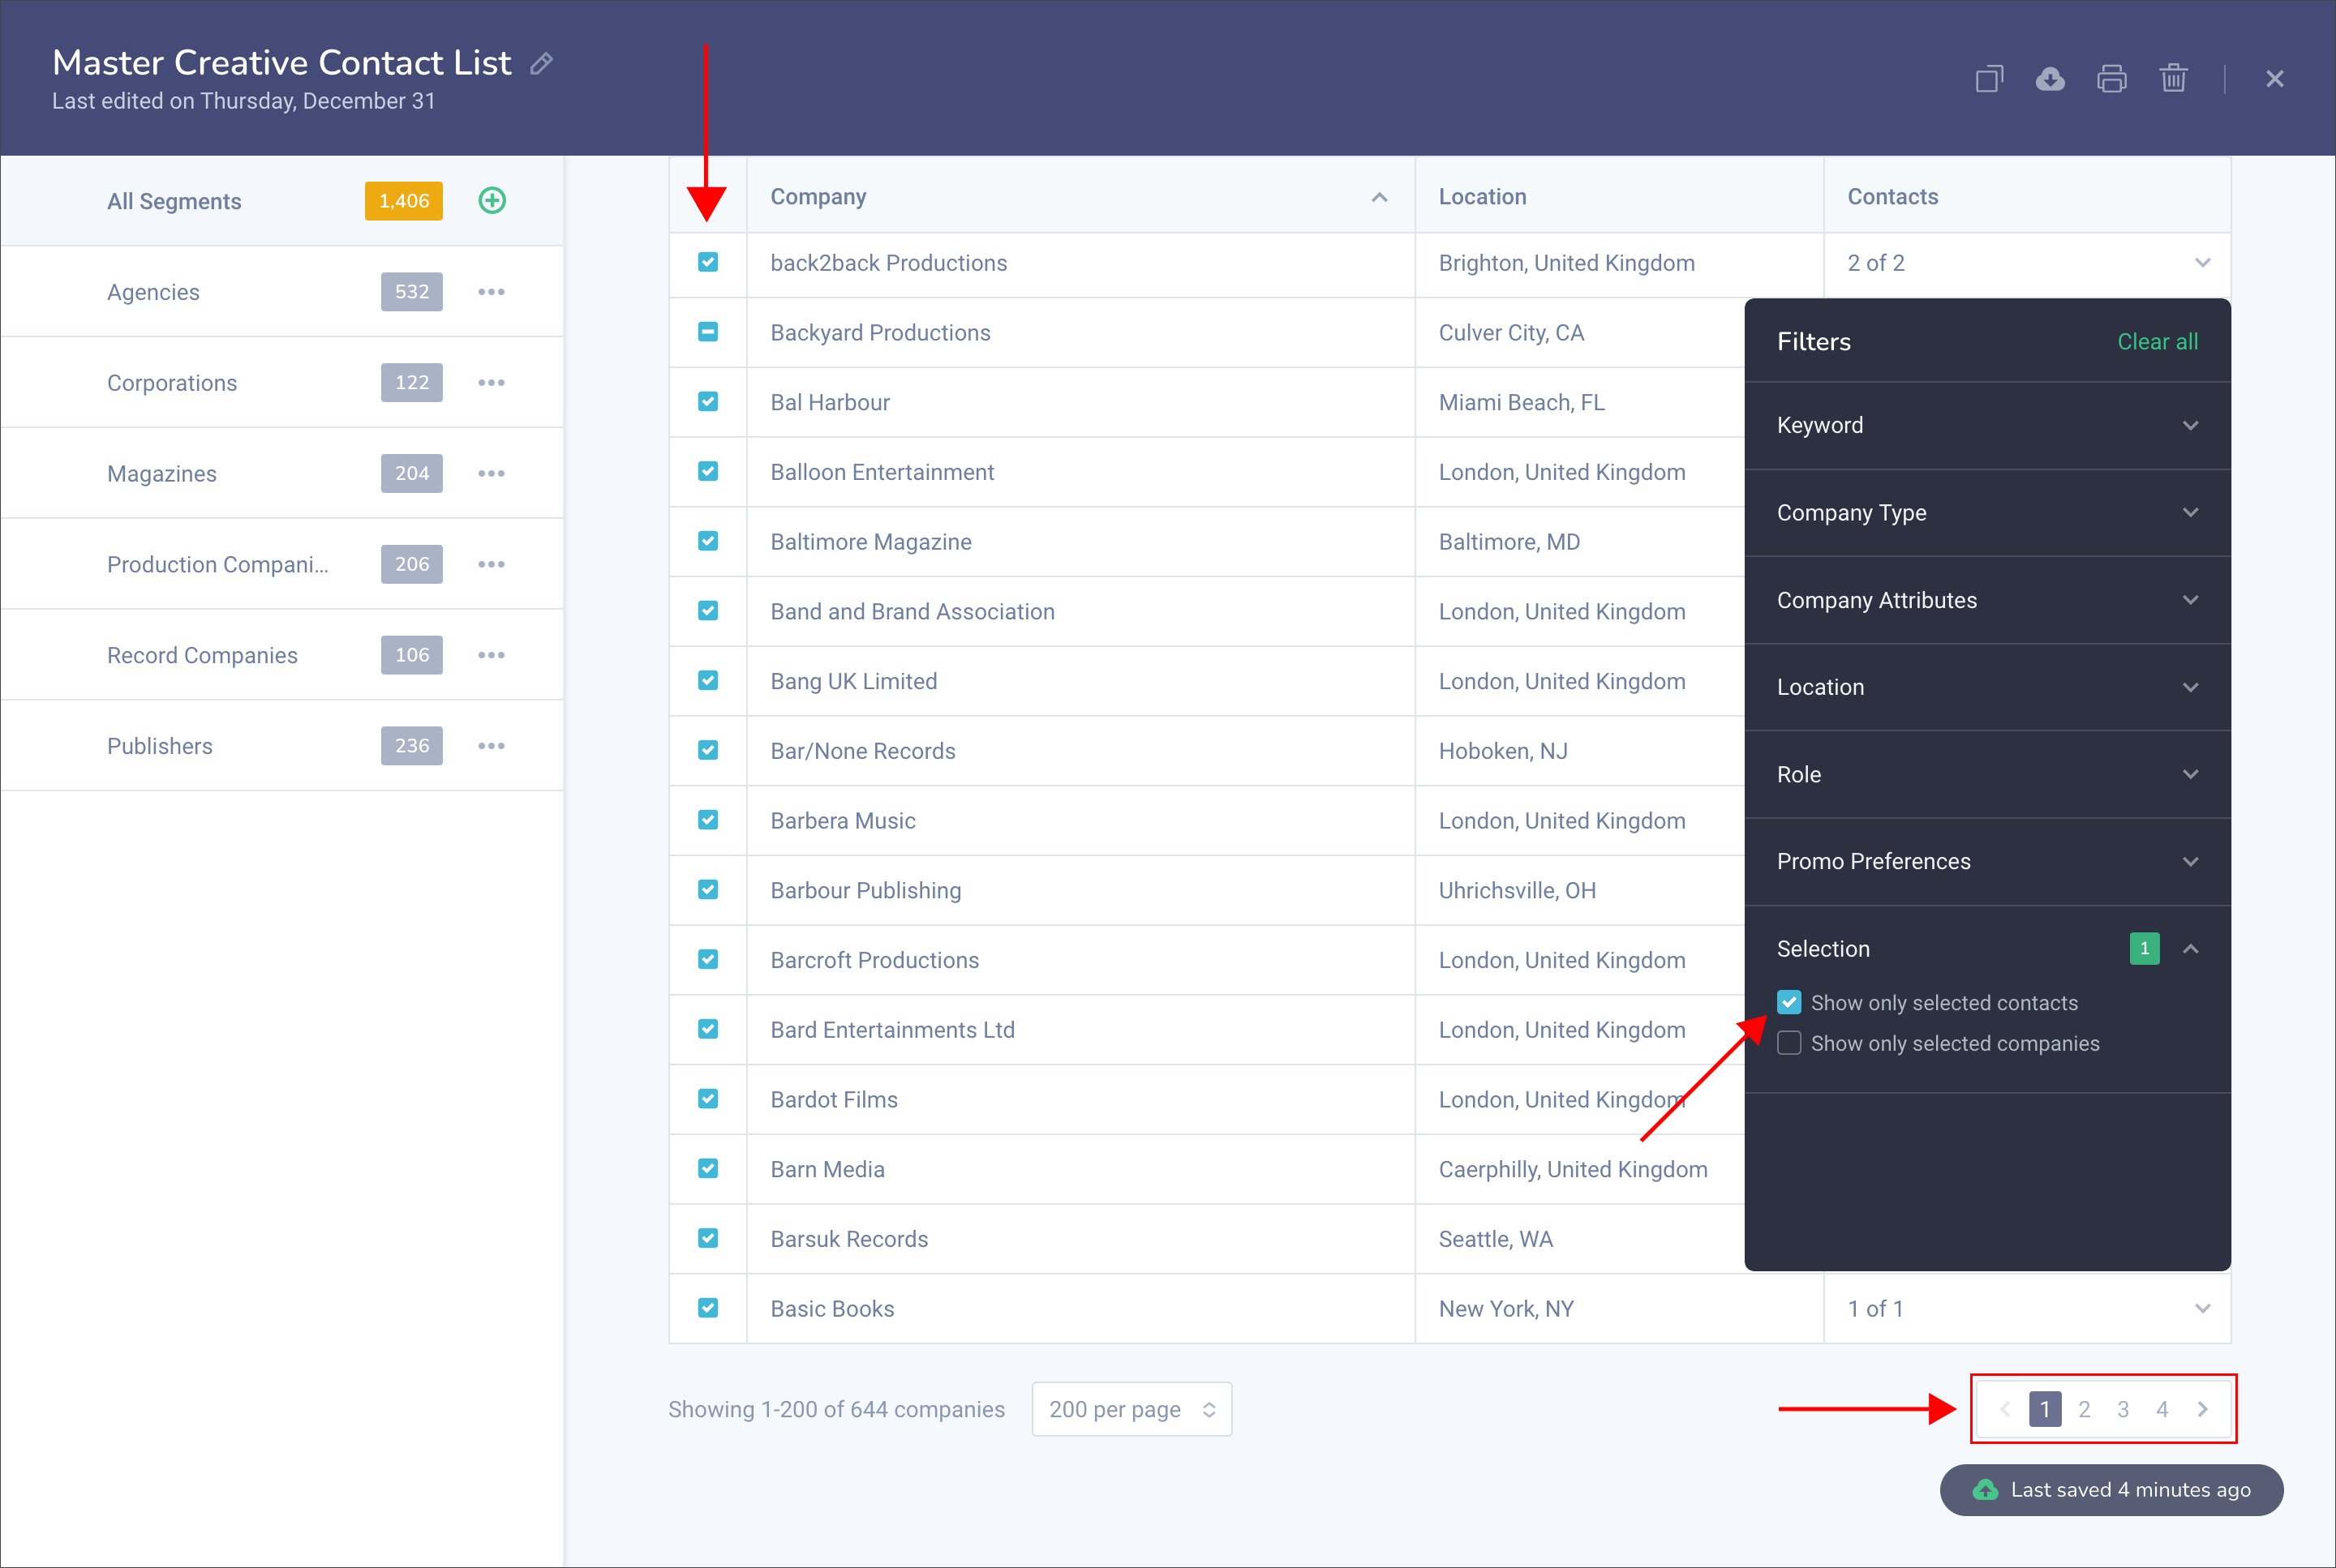Uncheck Basic Books checkbox
Viewport: 2336px width, 1568px height.
pos(708,1308)
